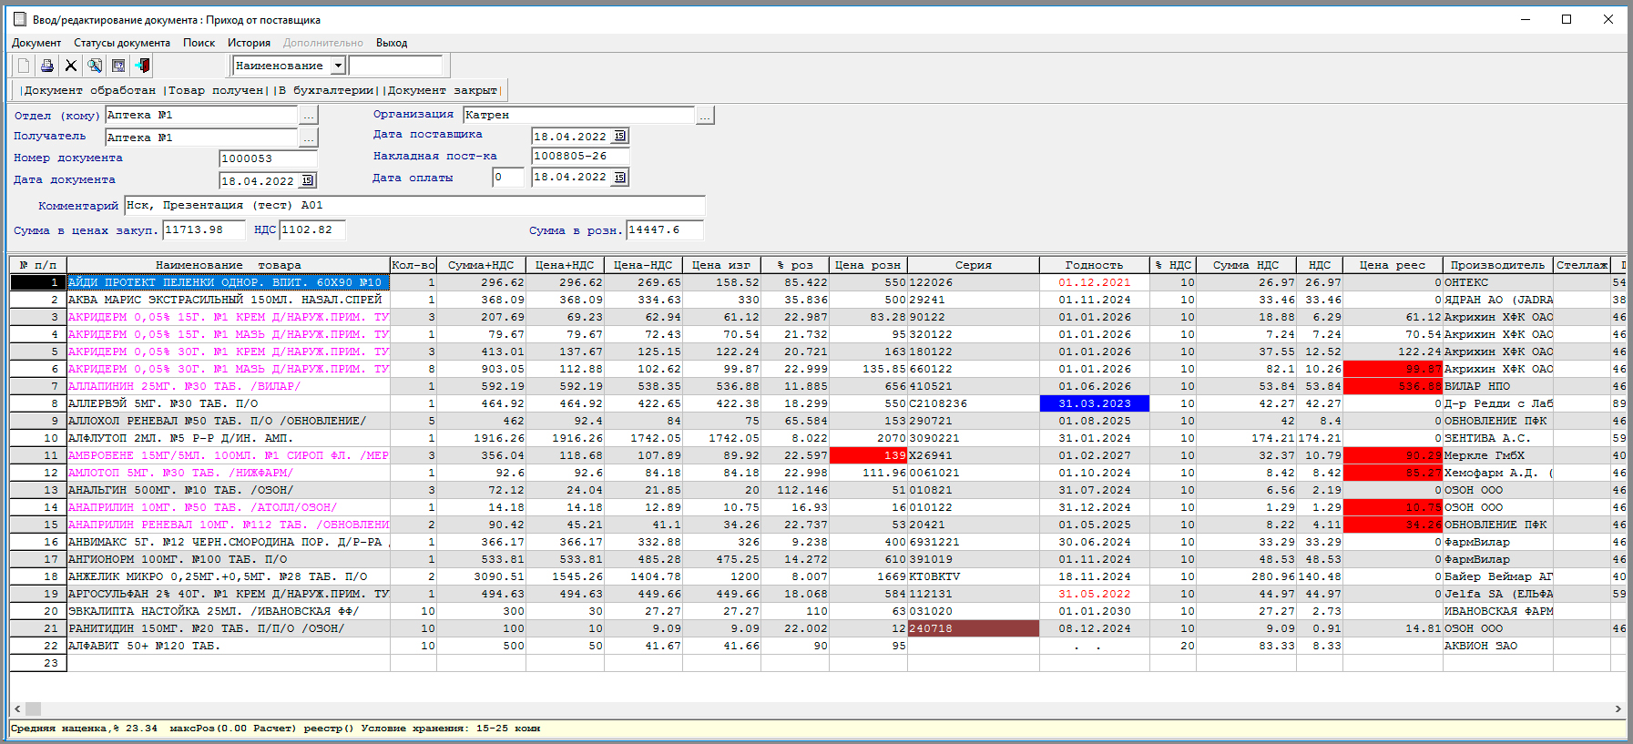Click the horizontal scrollbar right arrow

pyautogui.click(x=1618, y=708)
